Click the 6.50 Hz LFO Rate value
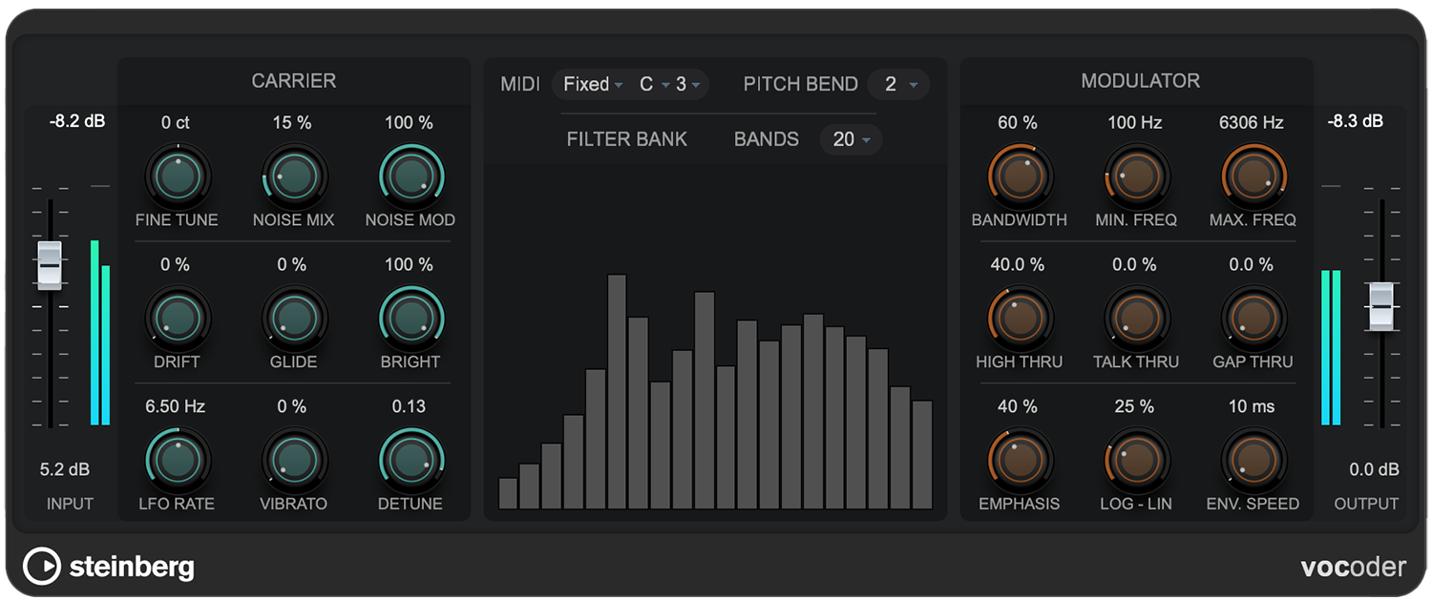1432x600 pixels. [176, 406]
